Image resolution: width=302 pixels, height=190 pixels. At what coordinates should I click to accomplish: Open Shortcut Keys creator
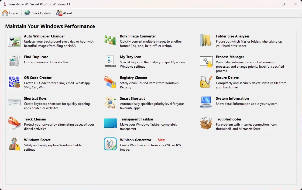35,98
